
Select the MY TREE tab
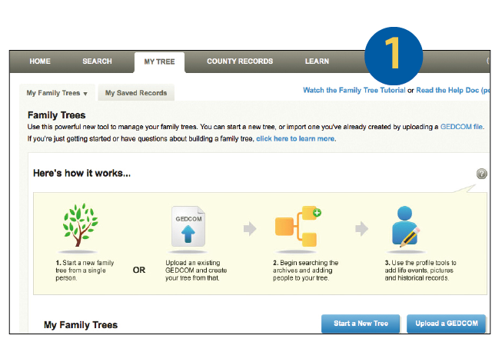(159, 61)
